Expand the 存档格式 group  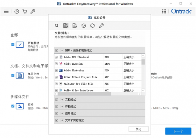[62, 107]
